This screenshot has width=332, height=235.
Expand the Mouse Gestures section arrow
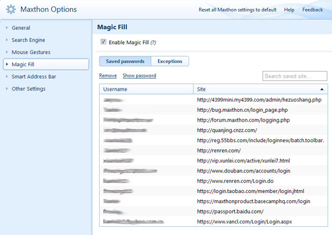click(x=6, y=52)
